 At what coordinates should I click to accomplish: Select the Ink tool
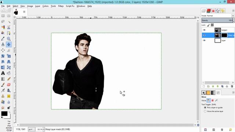(9, 91)
